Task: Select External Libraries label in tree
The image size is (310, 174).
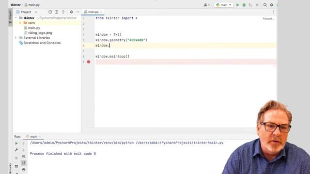Action: tap(37, 38)
